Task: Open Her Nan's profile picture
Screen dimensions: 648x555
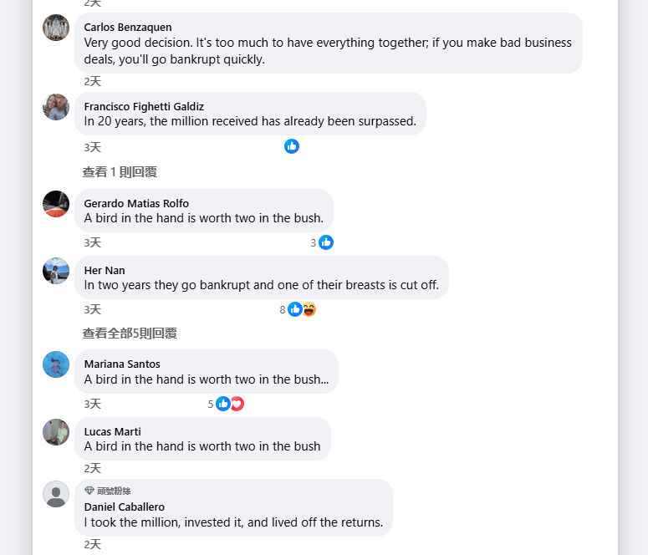Action: point(56,271)
